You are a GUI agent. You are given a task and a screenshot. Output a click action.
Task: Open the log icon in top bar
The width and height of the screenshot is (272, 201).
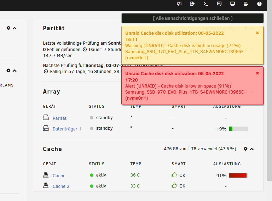[x=246, y=4]
